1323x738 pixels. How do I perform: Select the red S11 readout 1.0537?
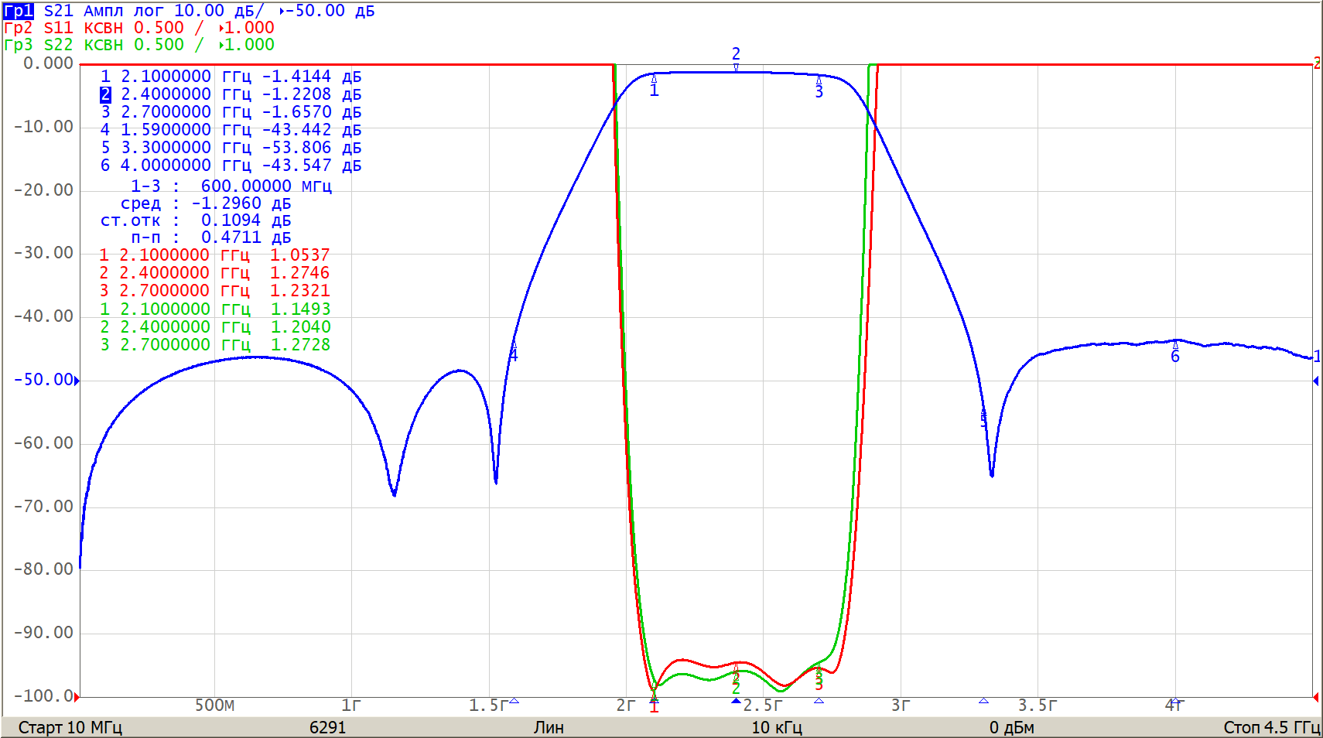[299, 255]
